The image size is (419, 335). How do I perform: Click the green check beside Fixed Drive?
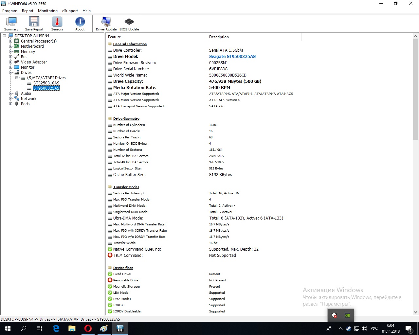tap(110, 274)
